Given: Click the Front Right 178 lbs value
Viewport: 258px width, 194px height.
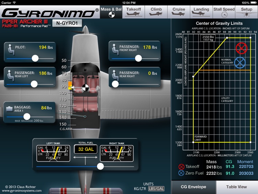Looking at the screenshot, I should pos(150,47).
